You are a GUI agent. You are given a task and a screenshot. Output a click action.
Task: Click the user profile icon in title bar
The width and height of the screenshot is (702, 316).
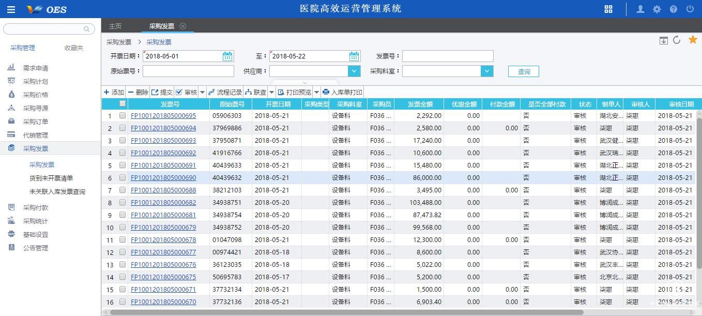(640, 9)
